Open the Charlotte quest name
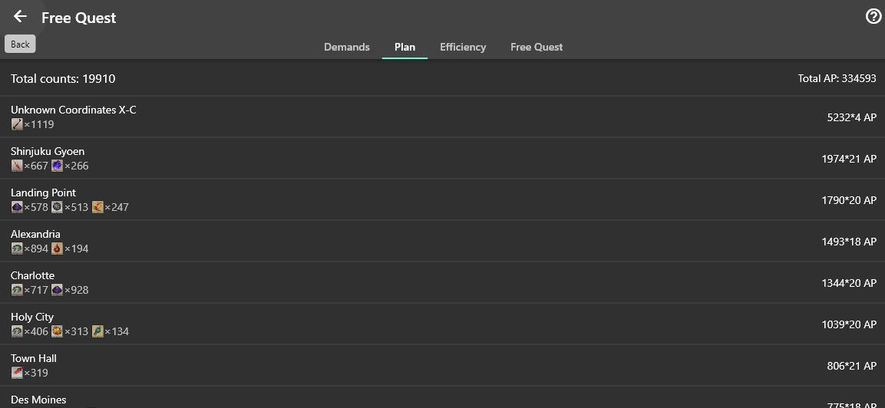 [x=33, y=275]
